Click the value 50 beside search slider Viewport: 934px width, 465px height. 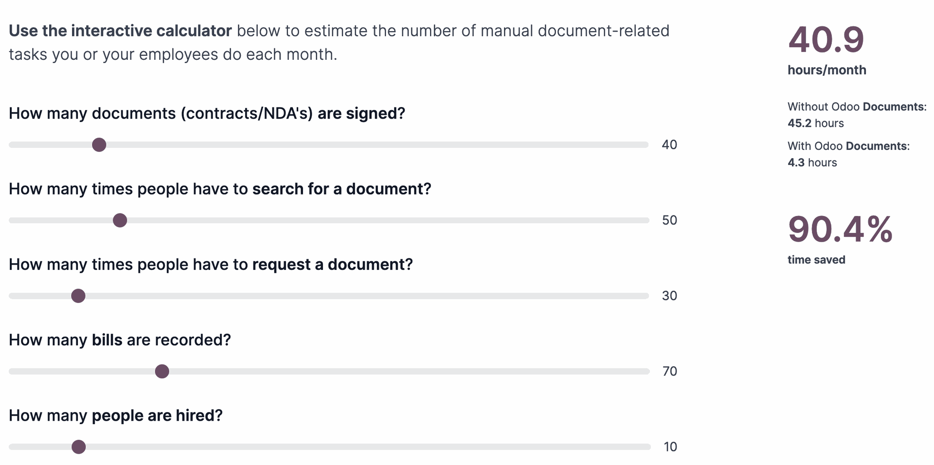(669, 220)
